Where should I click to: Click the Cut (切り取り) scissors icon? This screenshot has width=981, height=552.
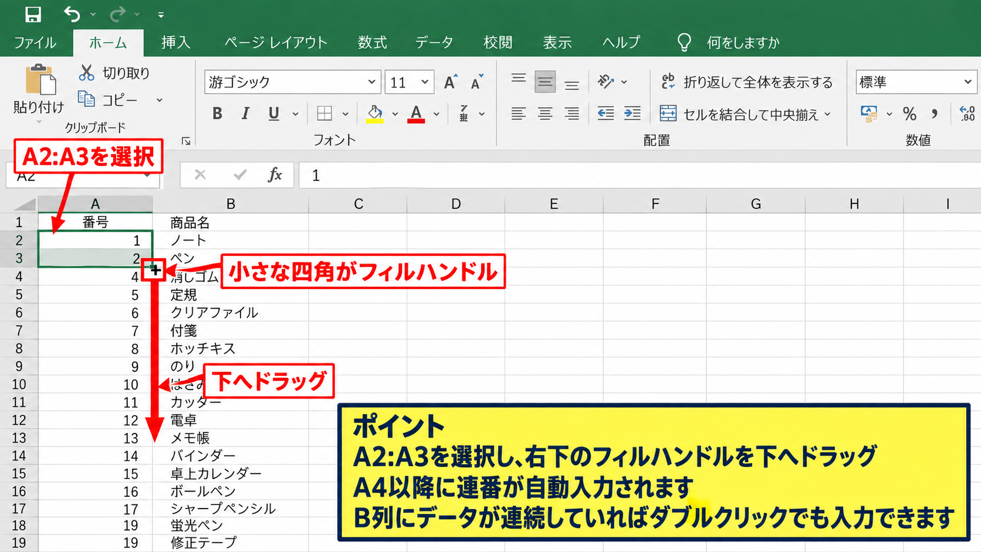87,73
